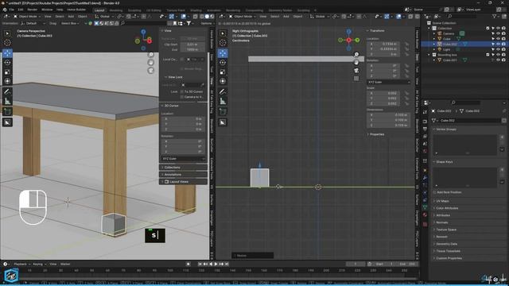Viewport: 509px width, 286px height.
Task: Click the Blender logo menu icon
Action: click(x=5, y=10)
